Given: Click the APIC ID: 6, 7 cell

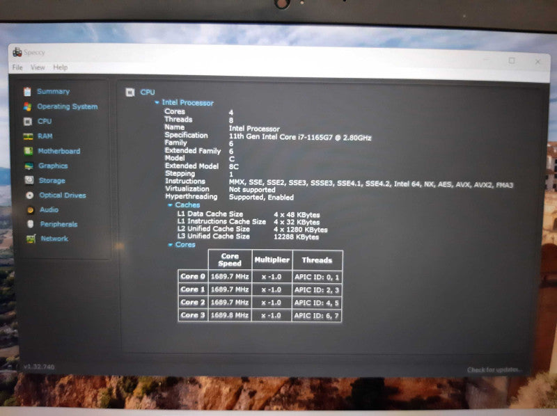Looking at the screenshot, I should [x=317, y=316].
